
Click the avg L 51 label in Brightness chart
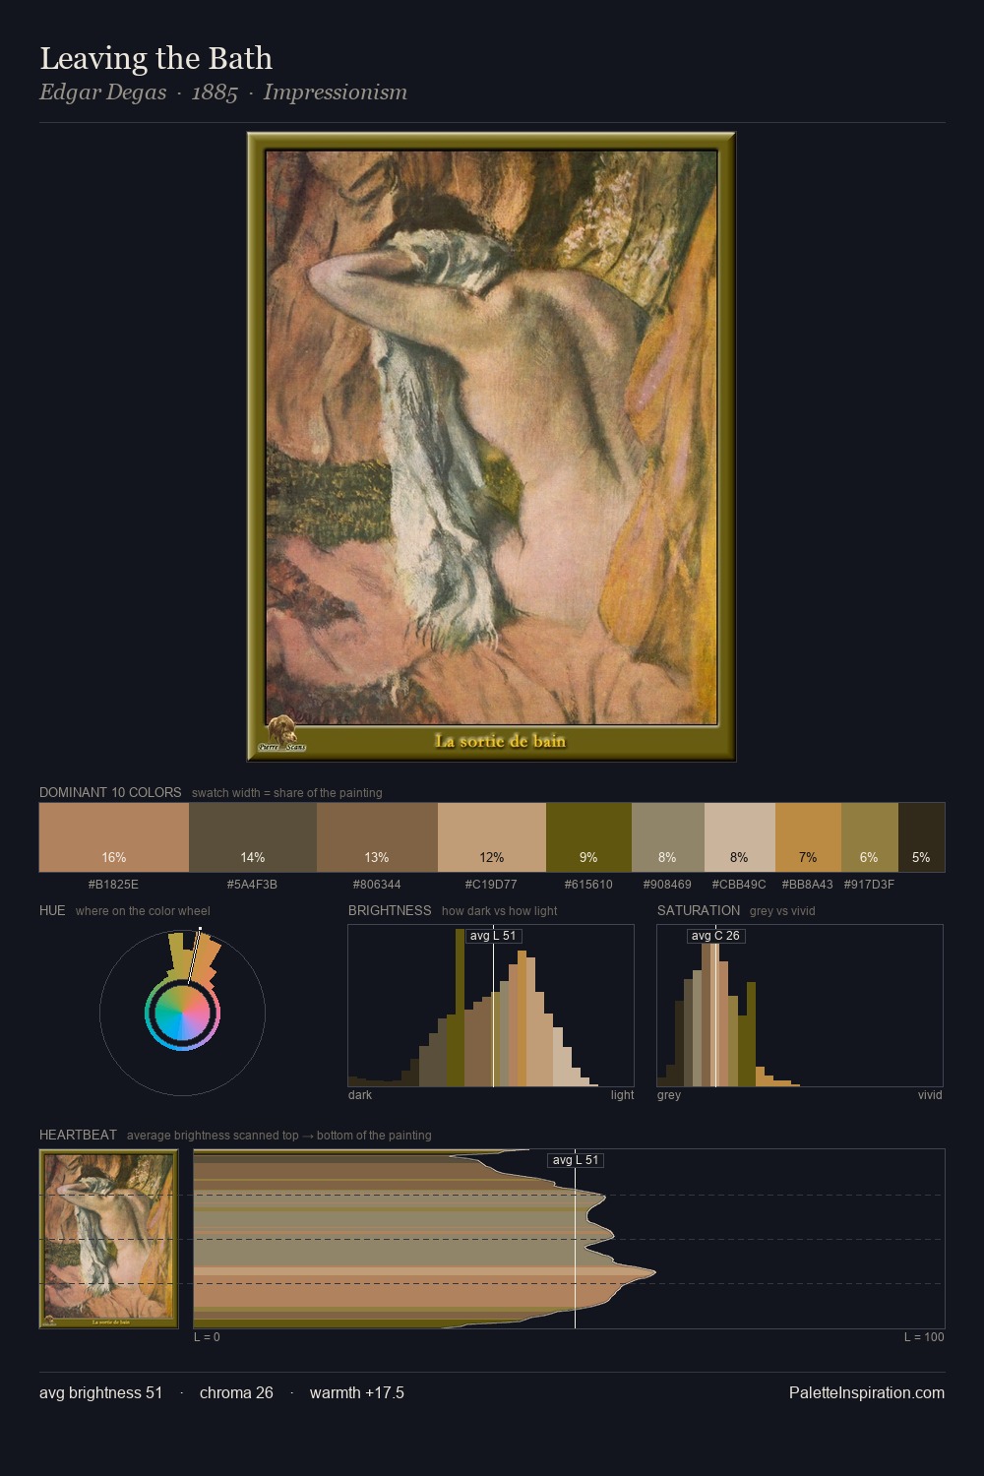point(493,936)
